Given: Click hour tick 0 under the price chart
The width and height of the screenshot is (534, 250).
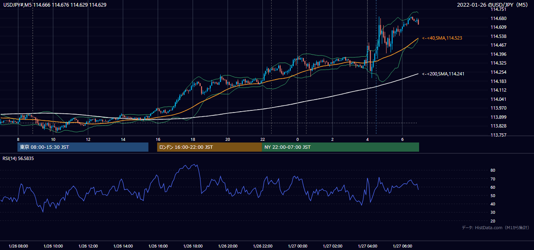Looking at the screenshot, I should pos(298,139).
